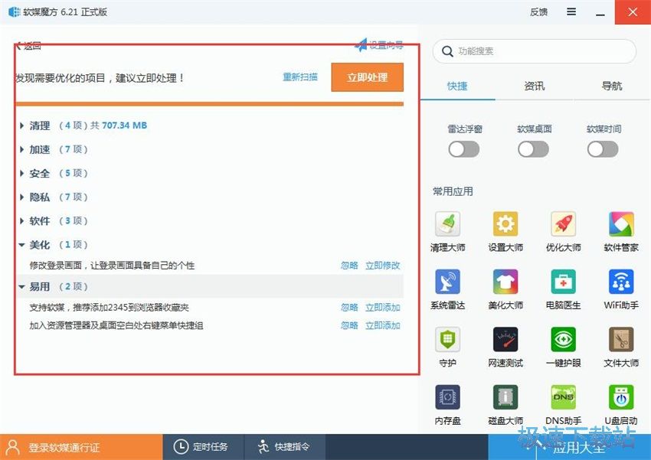Switch to the 导航 tab
Image resolution: width=651 pixels, height=460 pixels.
click(612, 86)
